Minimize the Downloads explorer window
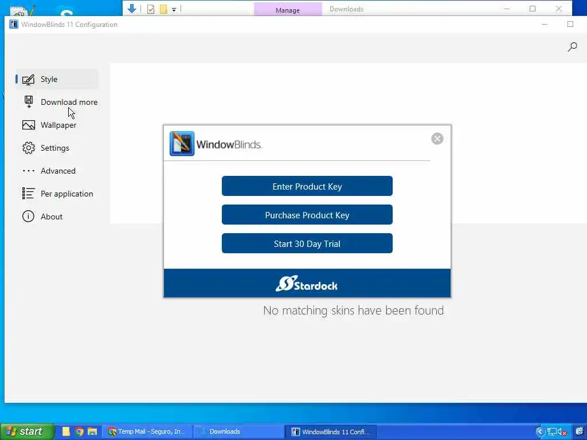The height and width of the screenshot is (440, 587). tap(507, 9)
